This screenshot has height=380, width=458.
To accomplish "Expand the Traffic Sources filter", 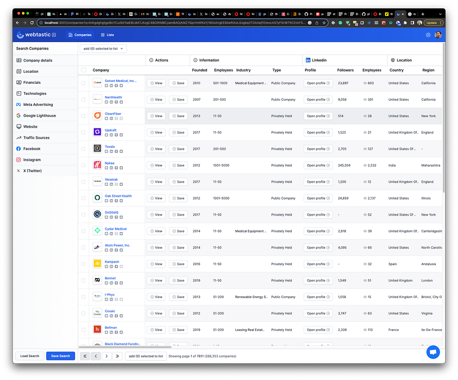I will click(45, 138).
